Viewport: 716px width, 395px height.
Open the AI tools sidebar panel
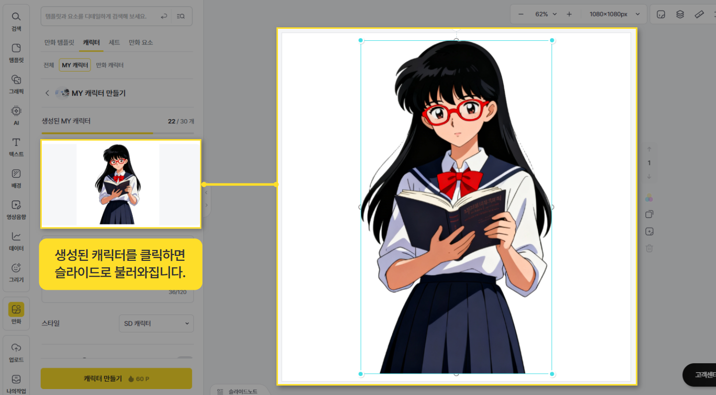(x=16, y=116)
